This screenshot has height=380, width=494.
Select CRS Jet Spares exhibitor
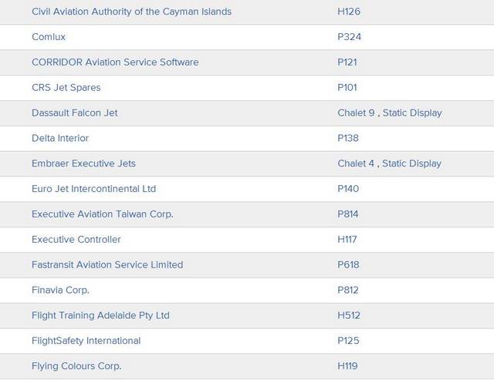(x=66, y=88)
